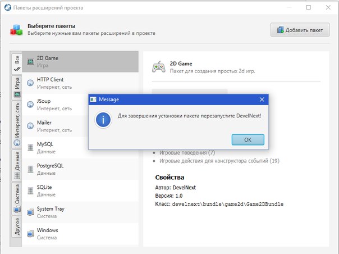Switch to the Интернет, сеть tab
This screenshot has height=254, width=339.
click(17, 124)
